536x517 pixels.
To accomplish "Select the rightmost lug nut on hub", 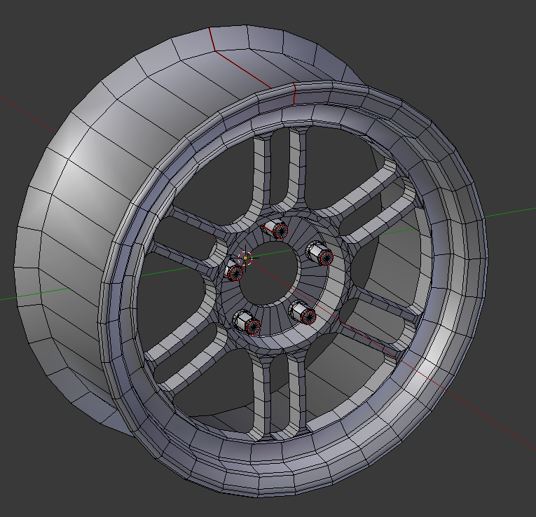I will pos(319,253).
